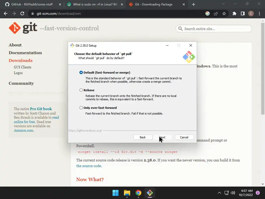Click the magnifier icon in site search
The image size is (265, 199).
click(180, 29)
